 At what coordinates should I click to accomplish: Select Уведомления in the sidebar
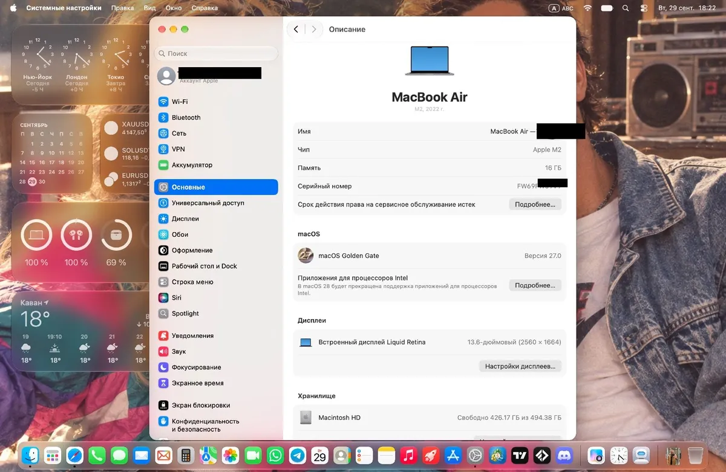click(216, 335)
